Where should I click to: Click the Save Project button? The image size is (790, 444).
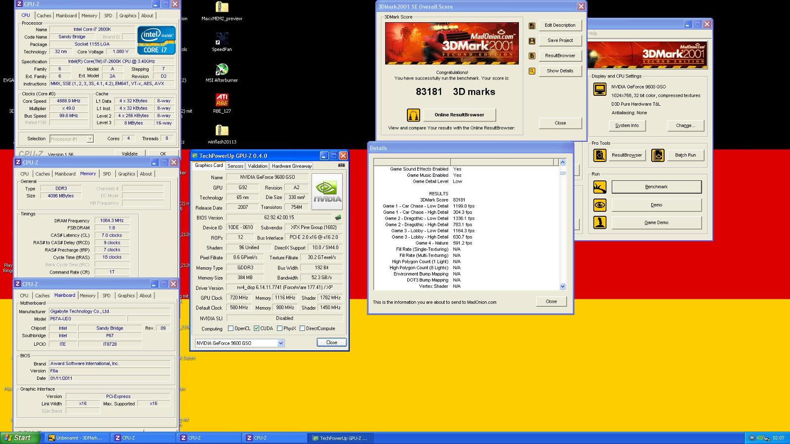pyautogui.click(x=560, y=40)
